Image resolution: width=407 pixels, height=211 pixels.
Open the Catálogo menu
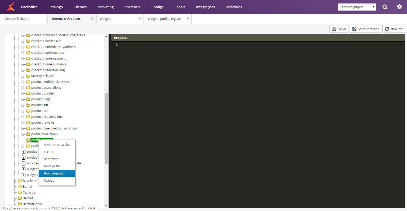coord(56,7)
